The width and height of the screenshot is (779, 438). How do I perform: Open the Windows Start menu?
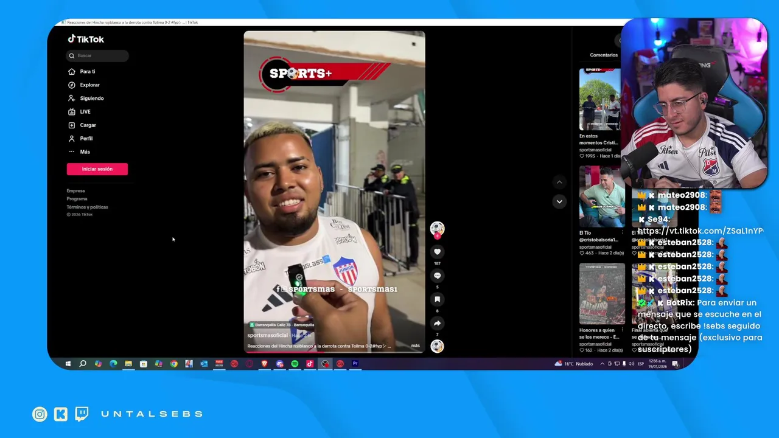[68, 364]
